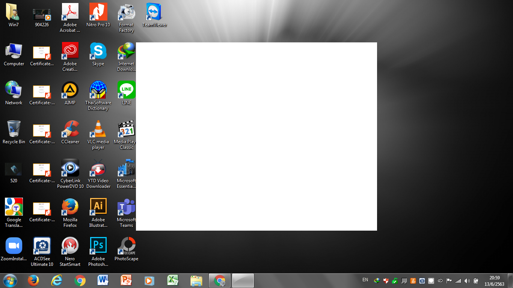513x288 pixels.
Task: Open the File Explorer folder taskbar icon
Action: (196, 280)
